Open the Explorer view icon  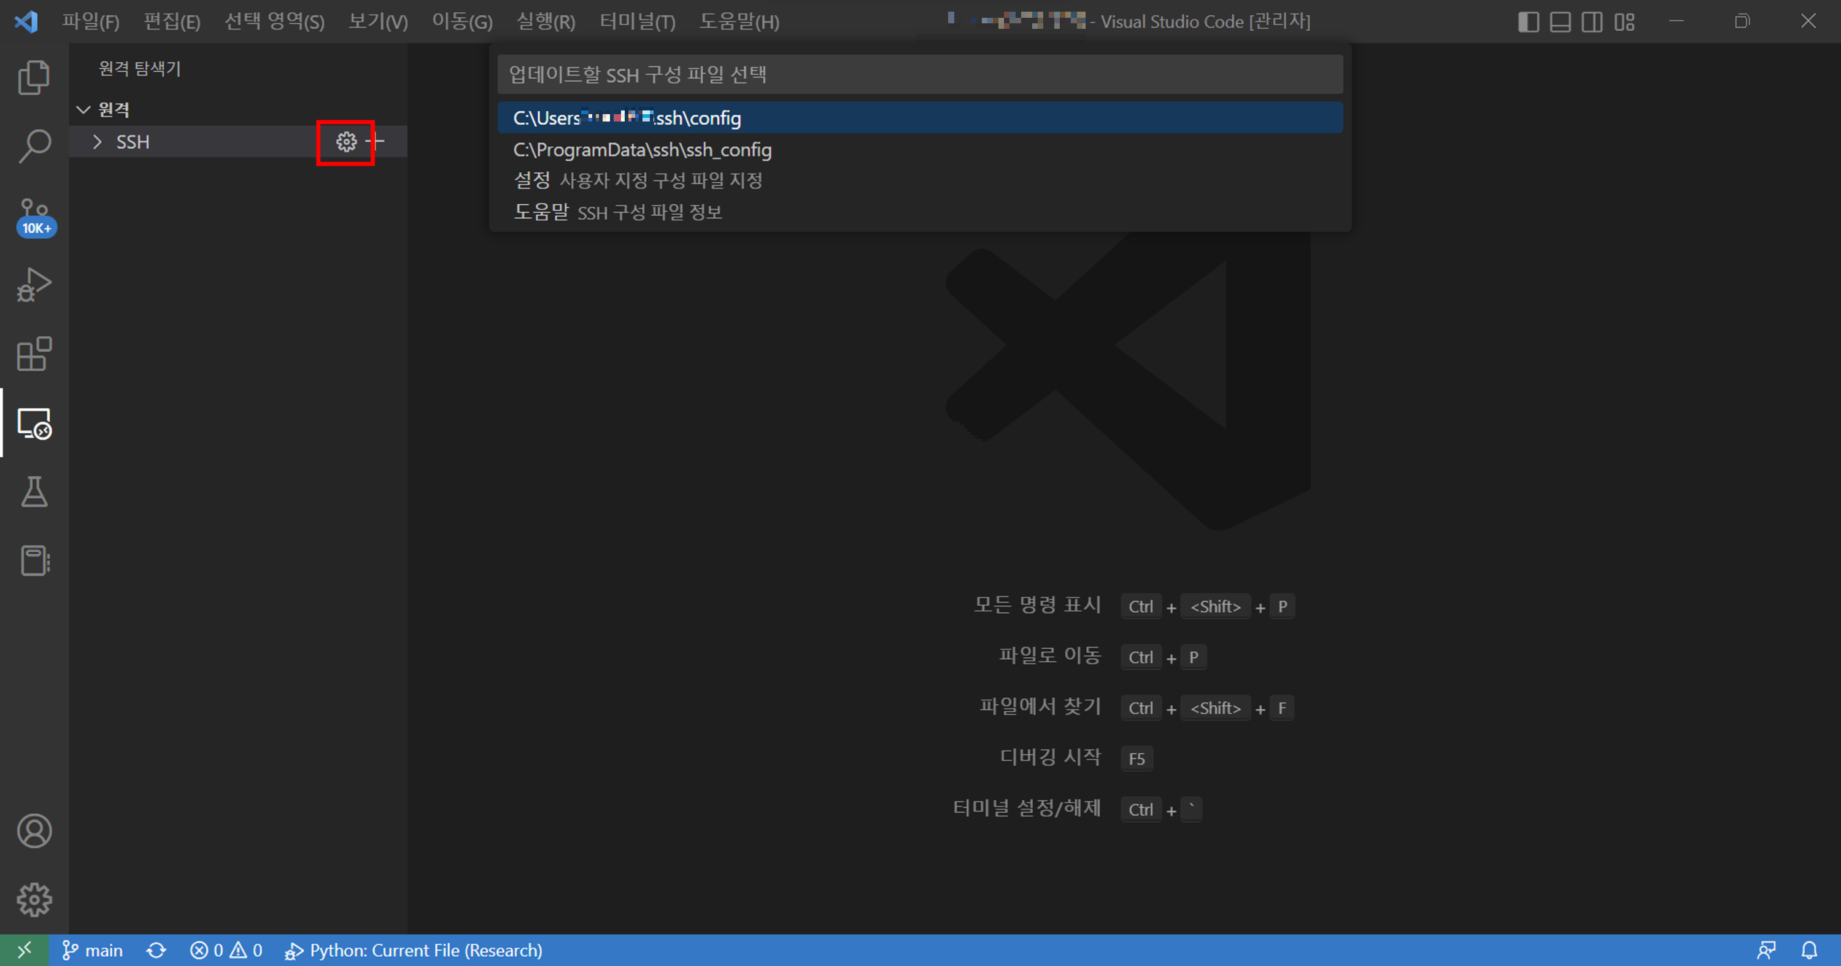34,77
